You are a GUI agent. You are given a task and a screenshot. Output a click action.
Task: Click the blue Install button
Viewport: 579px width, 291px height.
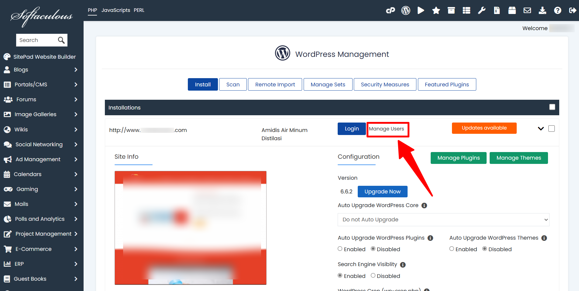pos(203,85)
